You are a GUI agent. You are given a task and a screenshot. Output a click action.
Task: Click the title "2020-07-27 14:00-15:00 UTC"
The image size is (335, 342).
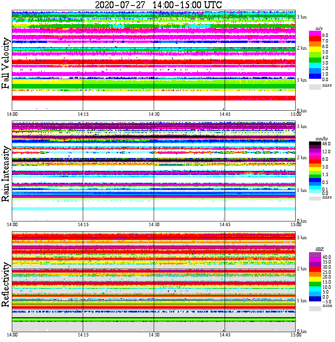click(x=158, y=5)
